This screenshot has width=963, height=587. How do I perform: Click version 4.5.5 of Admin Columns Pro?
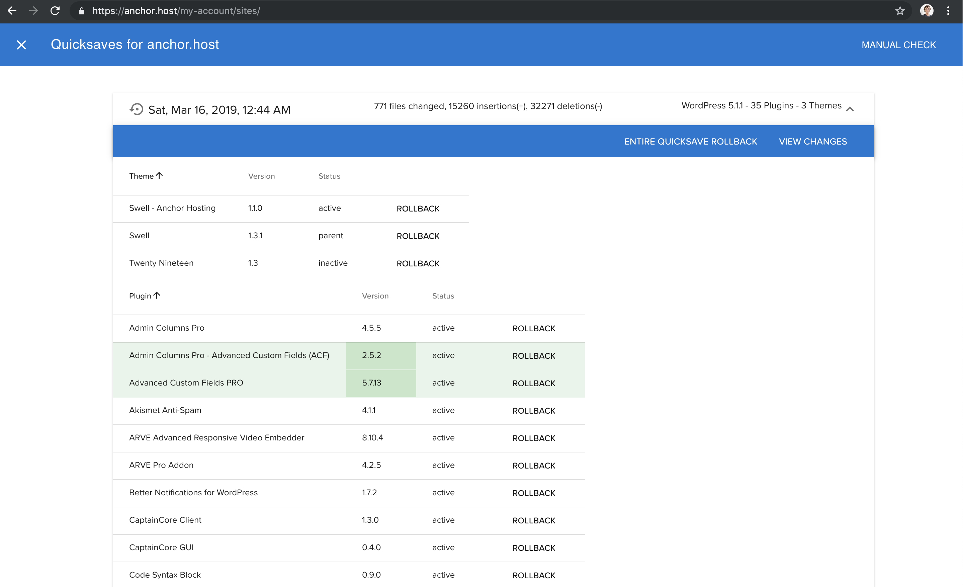tap(371, 328)
